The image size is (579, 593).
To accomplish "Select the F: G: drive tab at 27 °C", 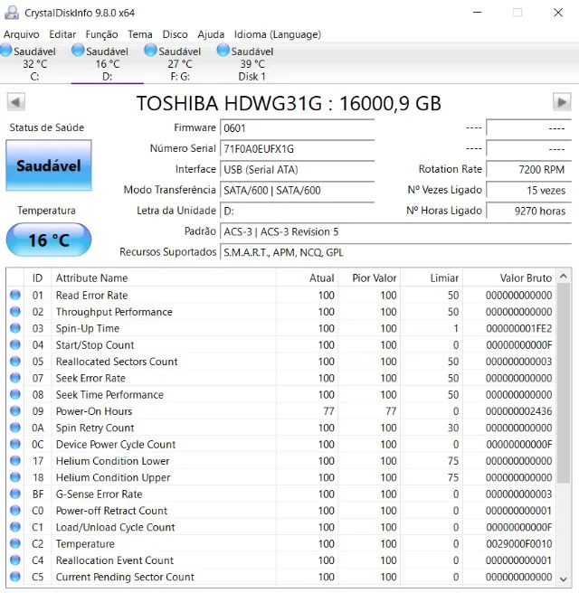I will 180,63.
